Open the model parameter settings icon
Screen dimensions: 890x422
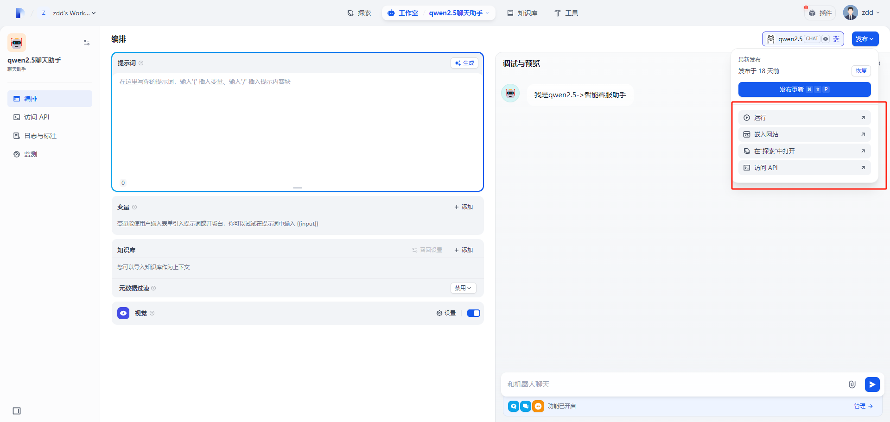[x=836, y=39]
